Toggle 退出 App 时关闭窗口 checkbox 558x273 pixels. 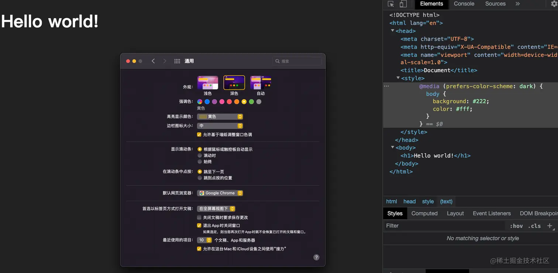pos(199,225)
